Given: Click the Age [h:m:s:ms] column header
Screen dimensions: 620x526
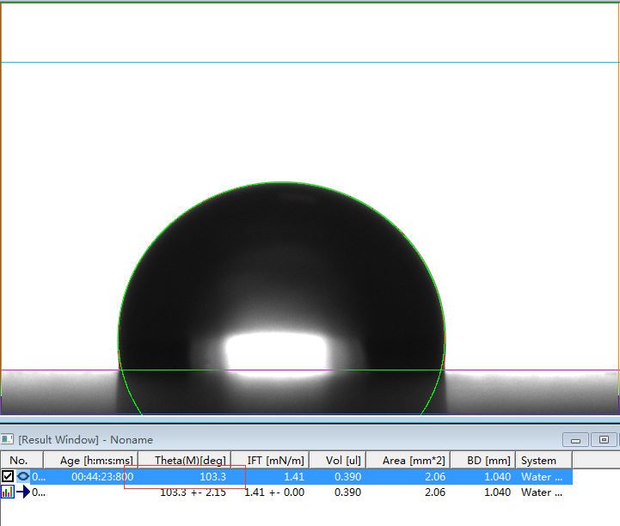Looking at the screenshot, I should (x=96, y=461).
